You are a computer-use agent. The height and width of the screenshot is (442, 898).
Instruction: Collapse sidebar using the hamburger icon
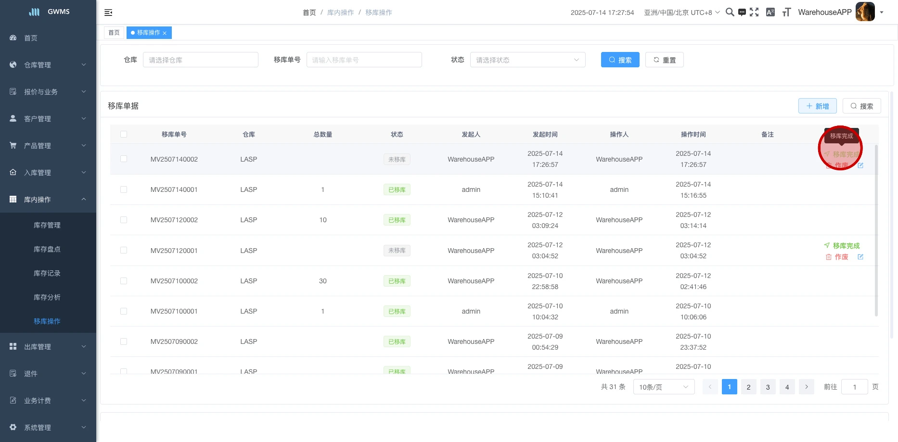(x=108, y=13)
